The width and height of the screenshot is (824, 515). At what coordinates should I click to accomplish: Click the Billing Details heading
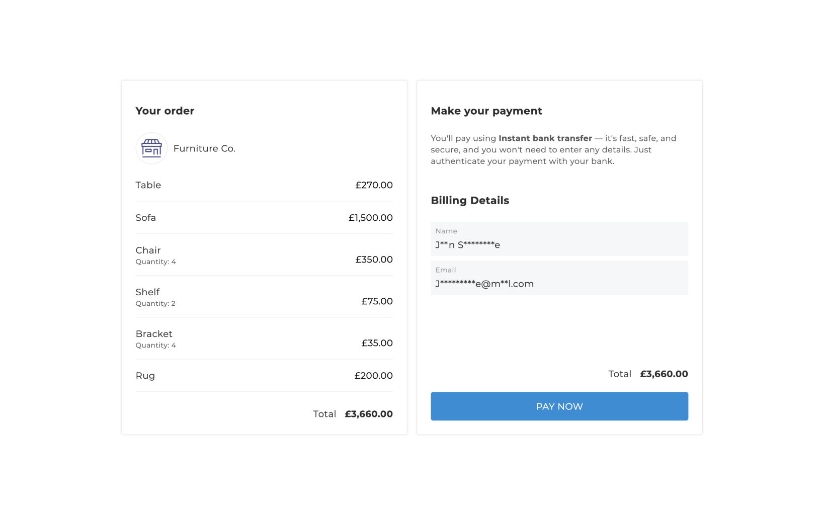pos(470,201)
